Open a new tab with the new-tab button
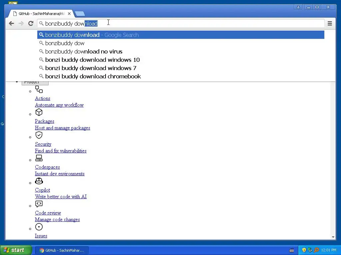The width and height of the screenshot is (341, 255). (x=80, y=14)
